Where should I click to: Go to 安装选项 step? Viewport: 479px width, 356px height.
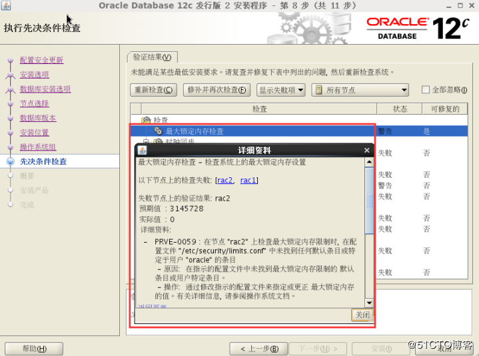[x=34, y=75]
